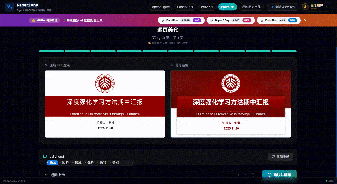Click the GitHub icon on the DataFlex pill
The image size is (337, 184).
tap(262, 21)
